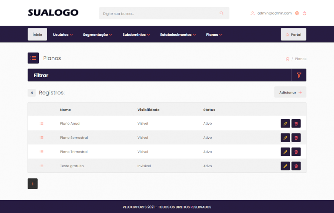Expand the Segmentação dropdown menu
Screen dimensions: 334x213
[97, 35]
